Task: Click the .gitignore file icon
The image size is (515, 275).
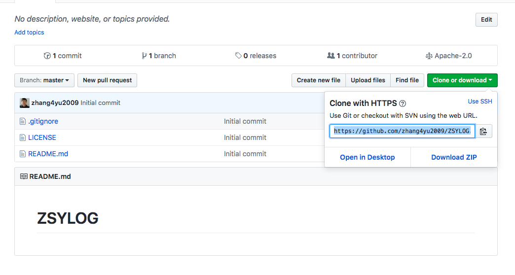Action: tap(23, 121)
